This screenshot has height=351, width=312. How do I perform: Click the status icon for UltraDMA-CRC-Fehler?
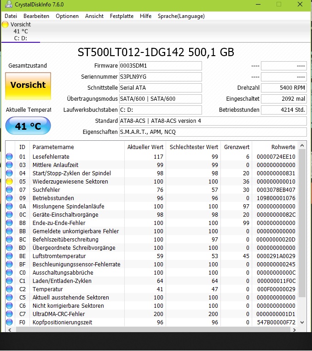9,314
